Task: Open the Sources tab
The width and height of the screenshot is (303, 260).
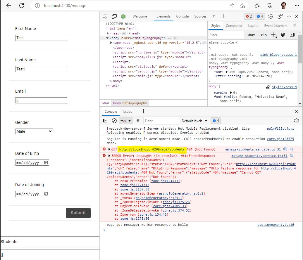Action: [x=200, y=16]
